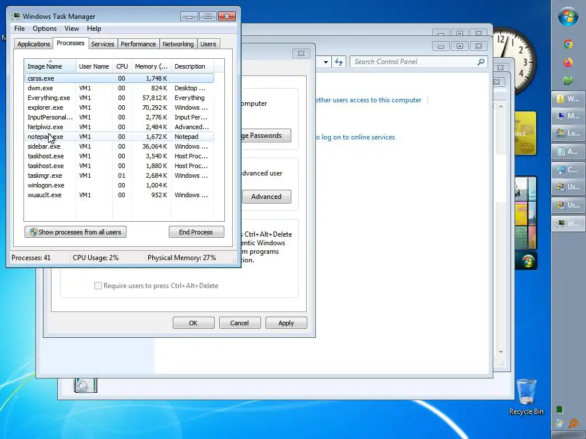Click Cancel in the User Accounts dialog
This screenshot has height=439, width=586.
point(240,323)
